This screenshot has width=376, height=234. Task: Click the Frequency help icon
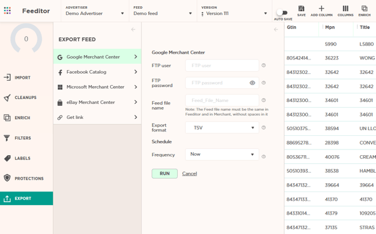click(x=263, y=156)
